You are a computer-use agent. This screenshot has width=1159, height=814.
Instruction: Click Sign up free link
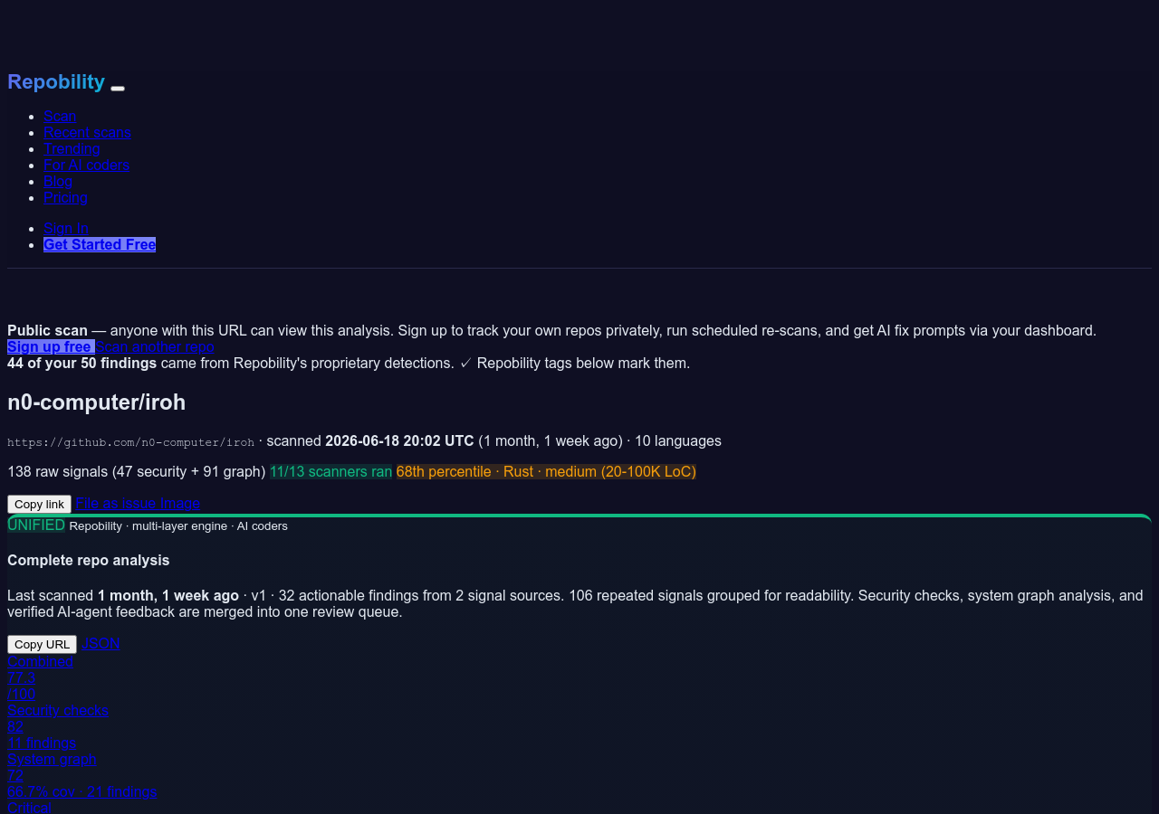tap(51, 346)
